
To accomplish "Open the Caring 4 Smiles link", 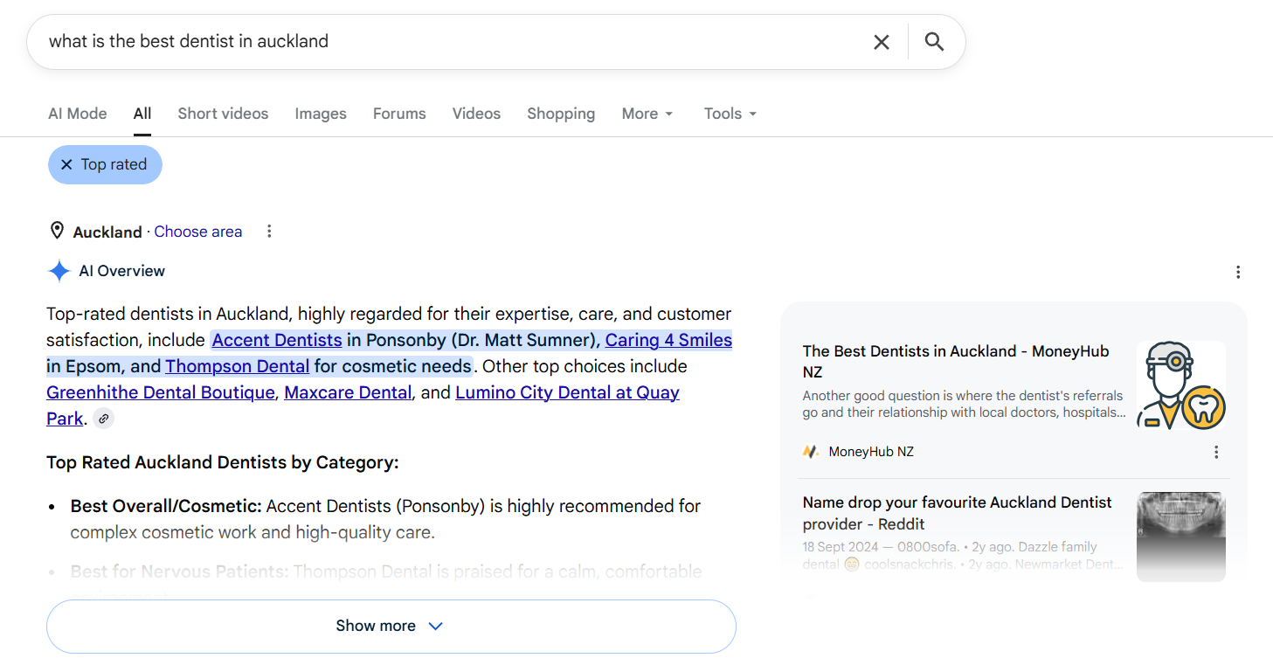I will (668, 340).
